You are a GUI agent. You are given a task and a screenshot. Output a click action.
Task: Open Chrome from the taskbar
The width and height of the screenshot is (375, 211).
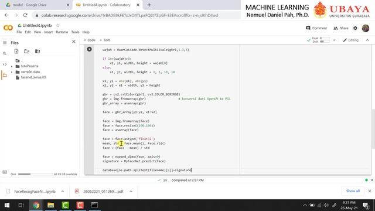click(36, 205)
